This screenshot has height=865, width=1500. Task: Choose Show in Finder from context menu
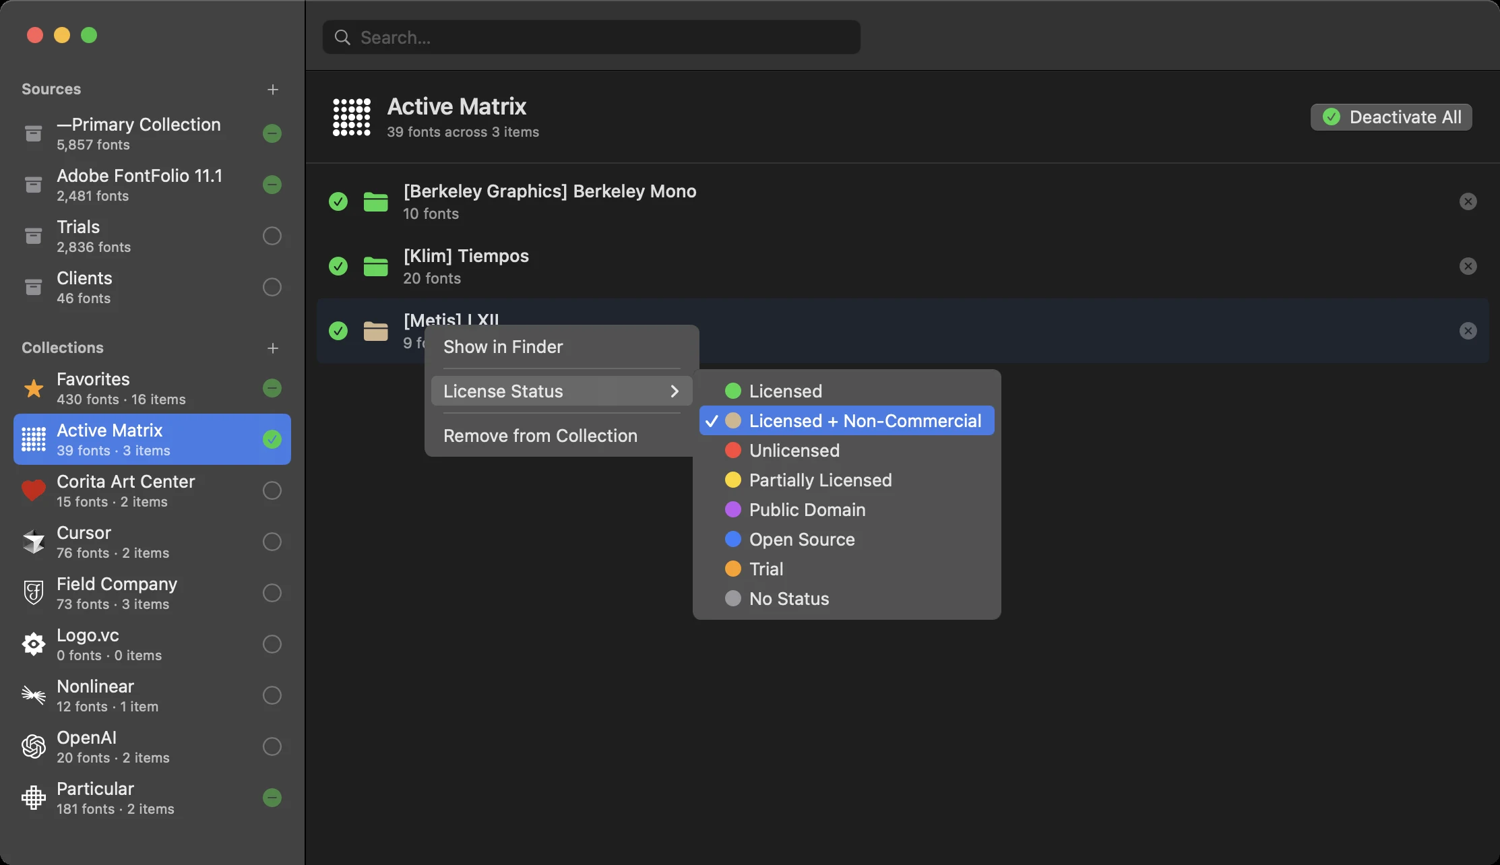[x=561, y=347]
